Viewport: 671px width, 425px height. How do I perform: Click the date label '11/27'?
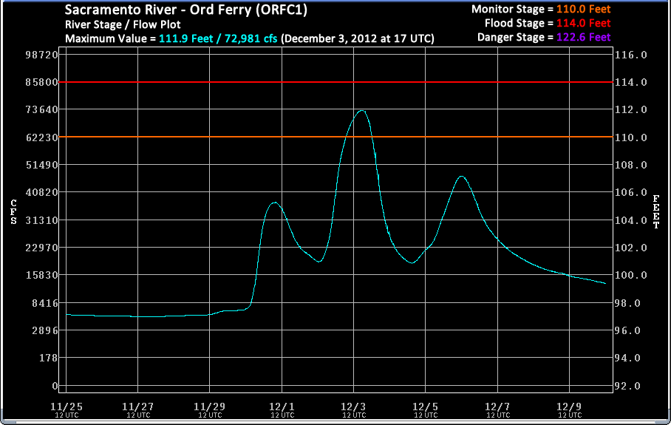[137, 407]
